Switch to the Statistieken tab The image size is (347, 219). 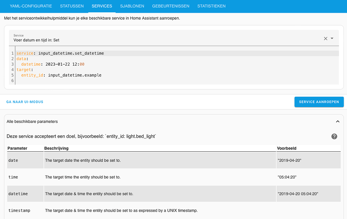[211, 6]
